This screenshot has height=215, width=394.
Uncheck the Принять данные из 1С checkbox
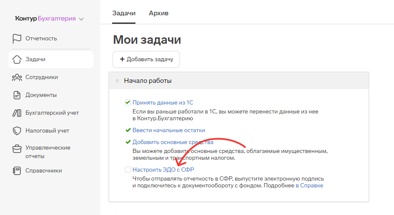[x=128, y=102]
